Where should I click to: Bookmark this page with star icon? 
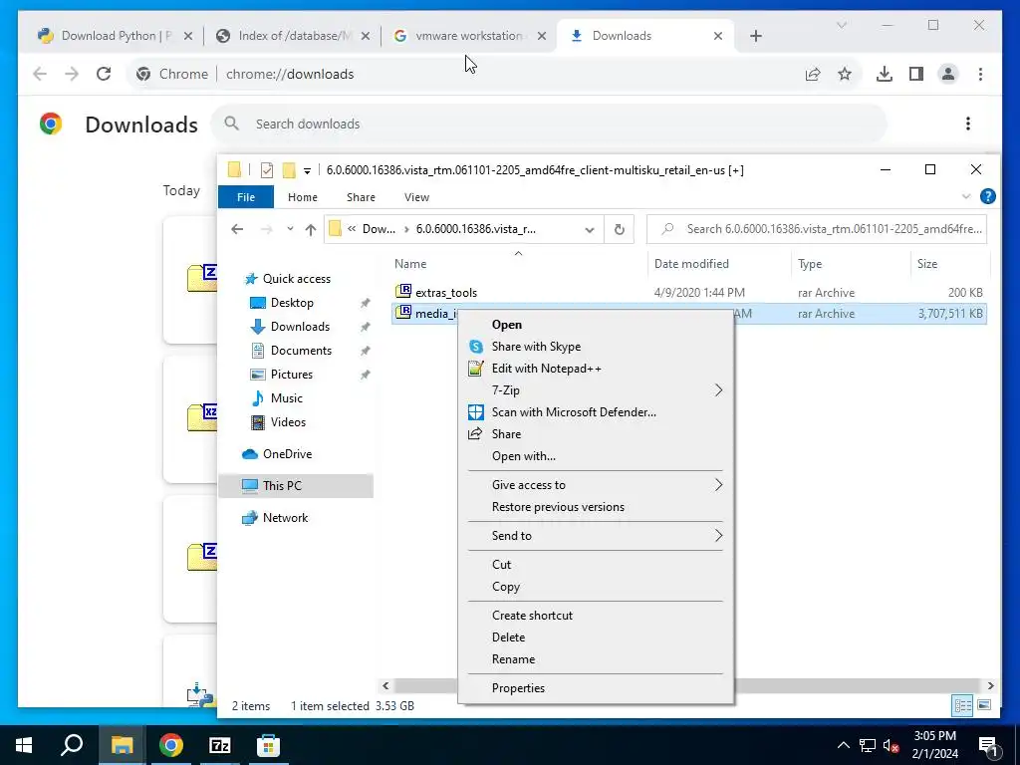coord(845,74)
